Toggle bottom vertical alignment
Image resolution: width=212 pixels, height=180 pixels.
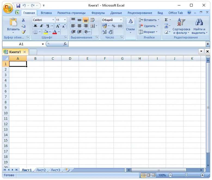click(85, 20)
